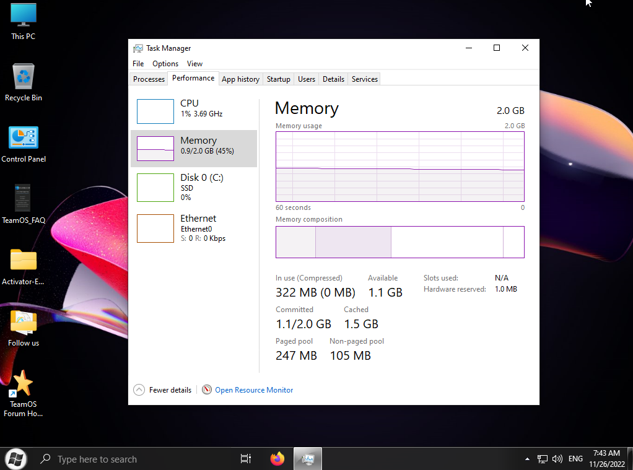Click the 322 MB (0 MB) in-use value
633x470 pixels.
(315, 292)
